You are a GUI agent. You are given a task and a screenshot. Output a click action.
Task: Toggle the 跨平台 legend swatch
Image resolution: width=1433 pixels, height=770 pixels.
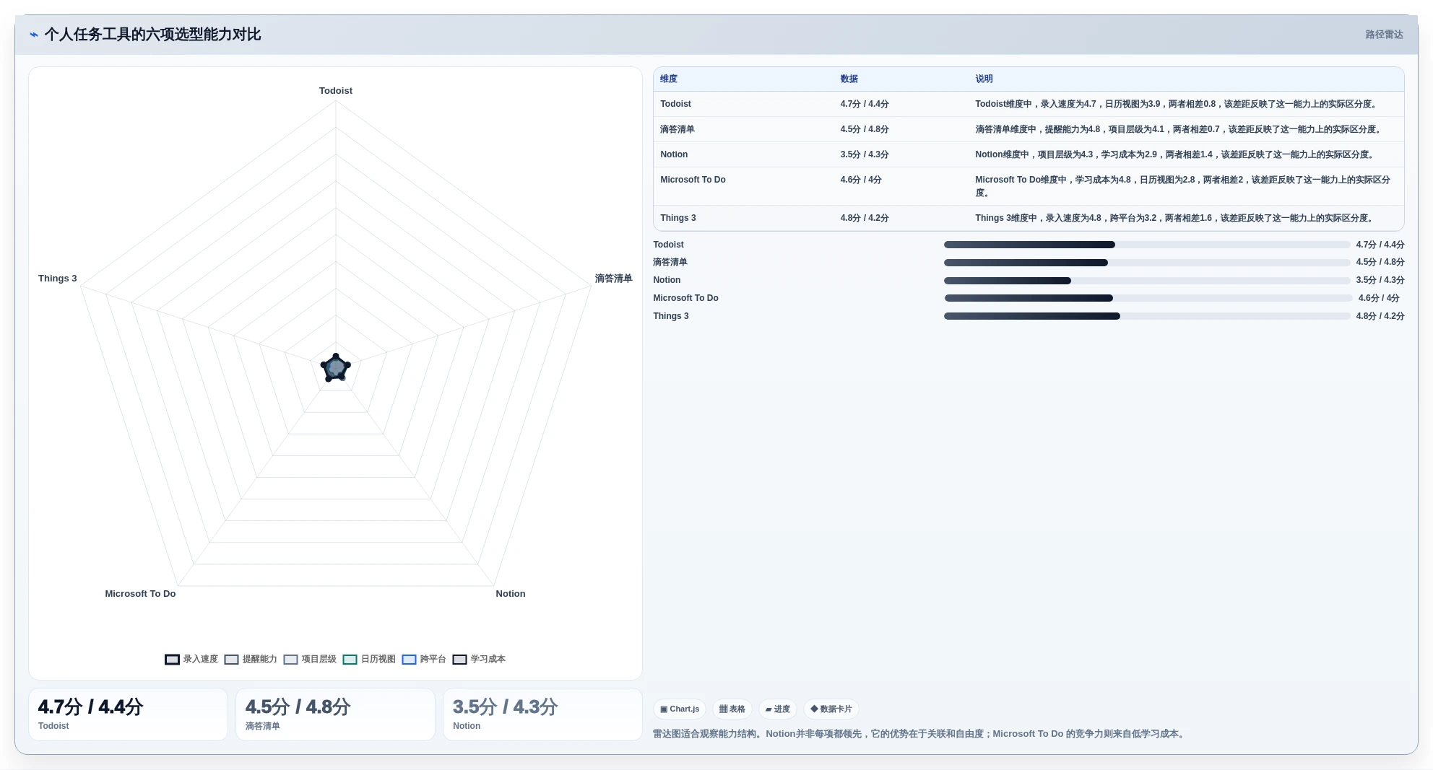(409, 660)
